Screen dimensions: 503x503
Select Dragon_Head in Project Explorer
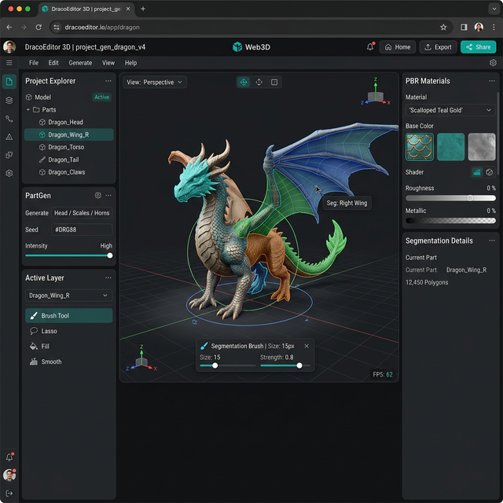point(69,123)
